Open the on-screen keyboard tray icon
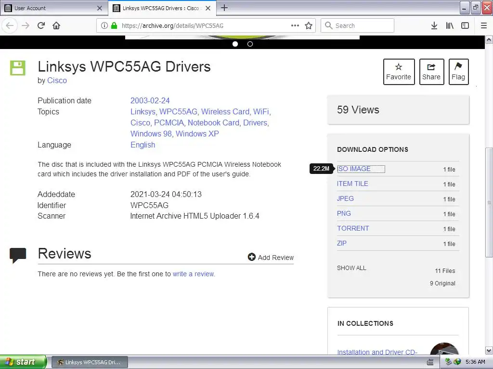Viewport: 493px width, 369px height. pos(430,362)
